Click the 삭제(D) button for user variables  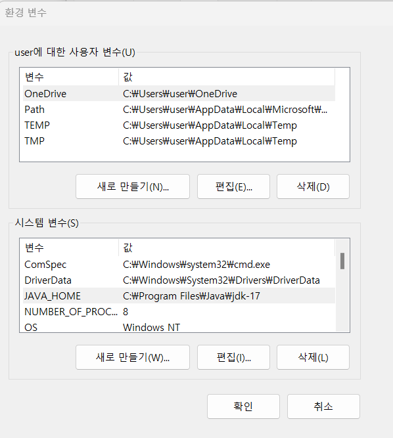pos(313,186)
